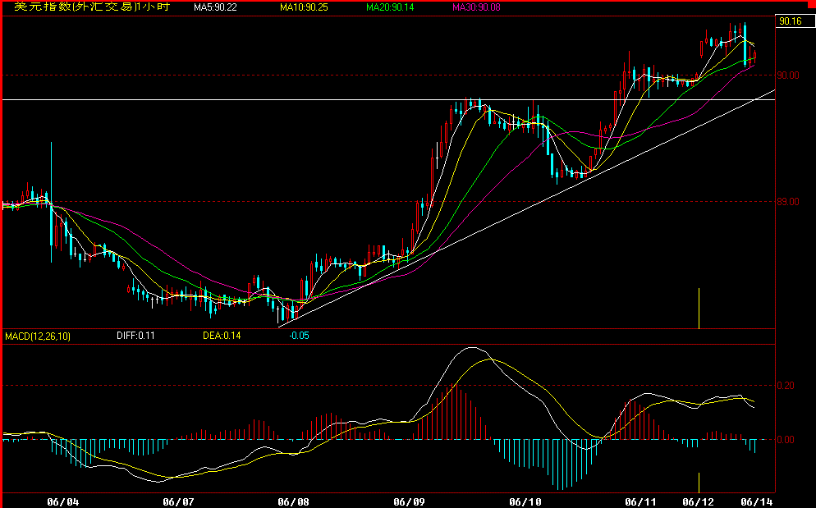Click the 89.00 price axis label
This screenshot has width=816, height=508.
click(x=789, y=202)
